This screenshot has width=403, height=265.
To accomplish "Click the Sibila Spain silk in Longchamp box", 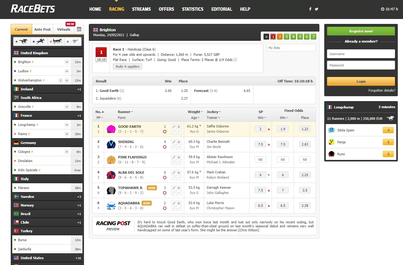I will [331, 130].
